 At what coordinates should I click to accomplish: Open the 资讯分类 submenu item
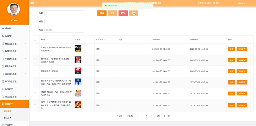coord(7,118)
